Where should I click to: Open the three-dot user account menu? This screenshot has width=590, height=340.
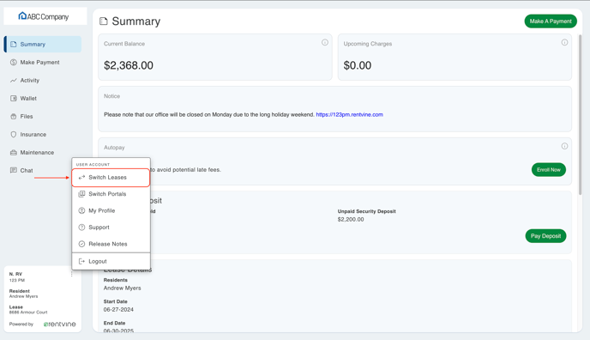click(71, 275)
